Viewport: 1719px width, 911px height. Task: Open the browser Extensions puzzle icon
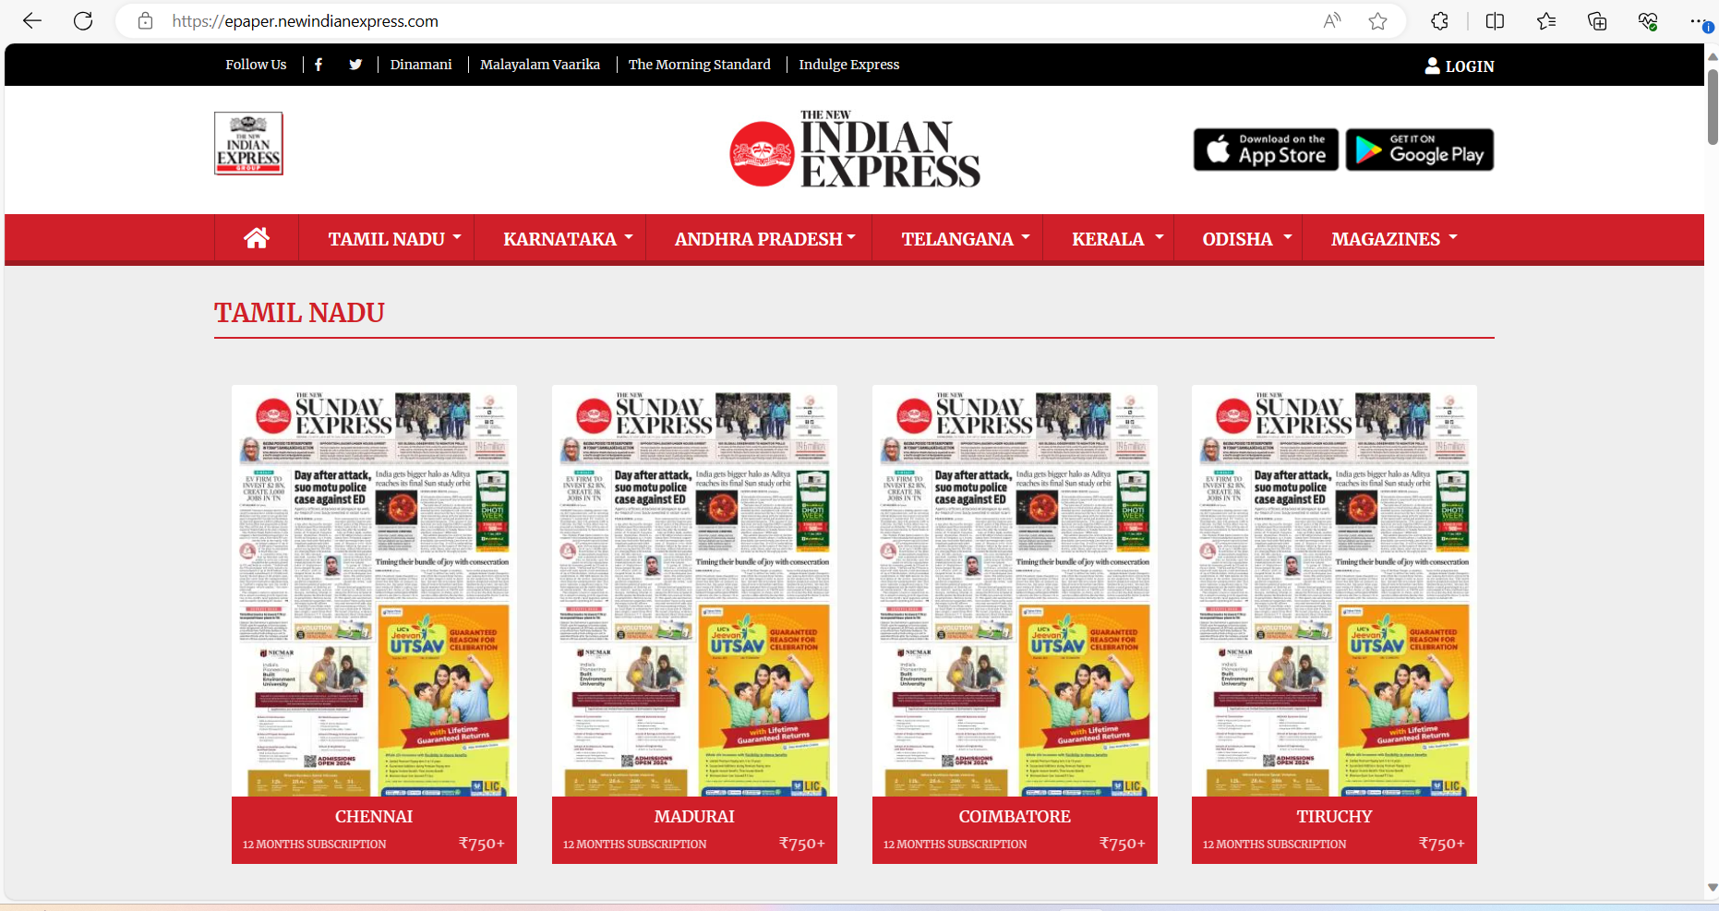point(1439,21)
